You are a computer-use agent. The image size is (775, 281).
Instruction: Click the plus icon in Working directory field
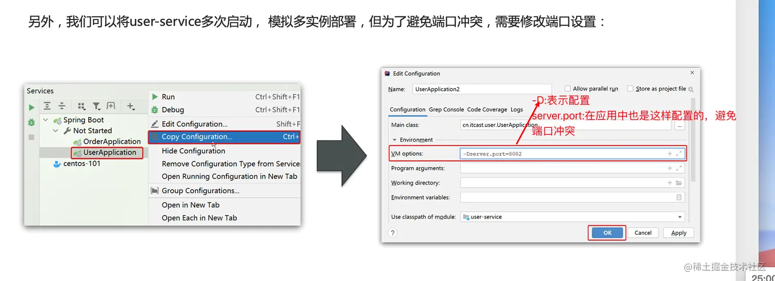click(x=669, y=183)
